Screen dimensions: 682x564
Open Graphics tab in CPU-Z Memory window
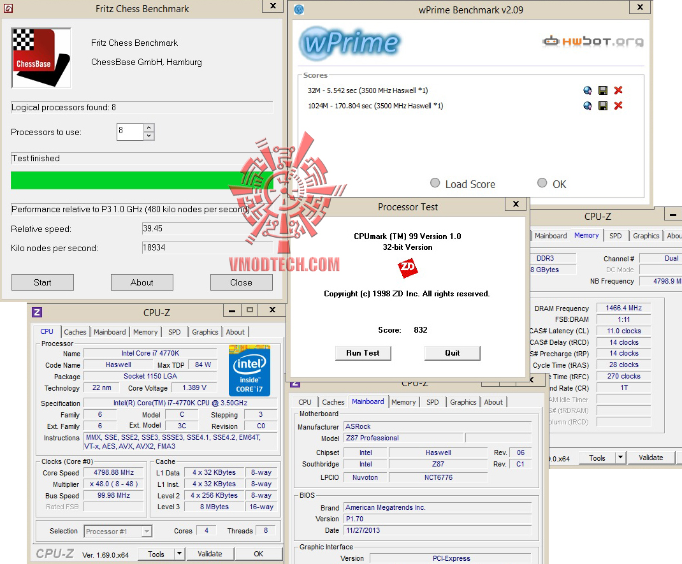[x=646, y=236]
